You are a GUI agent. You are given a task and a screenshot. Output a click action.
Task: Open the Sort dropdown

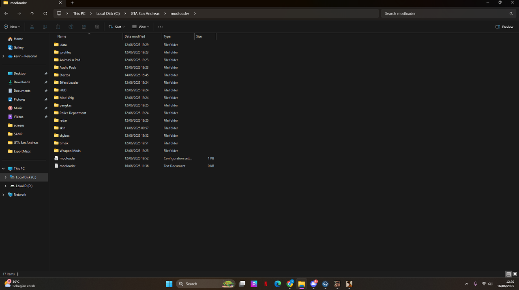pyautogui.click(x=116, y=27)
